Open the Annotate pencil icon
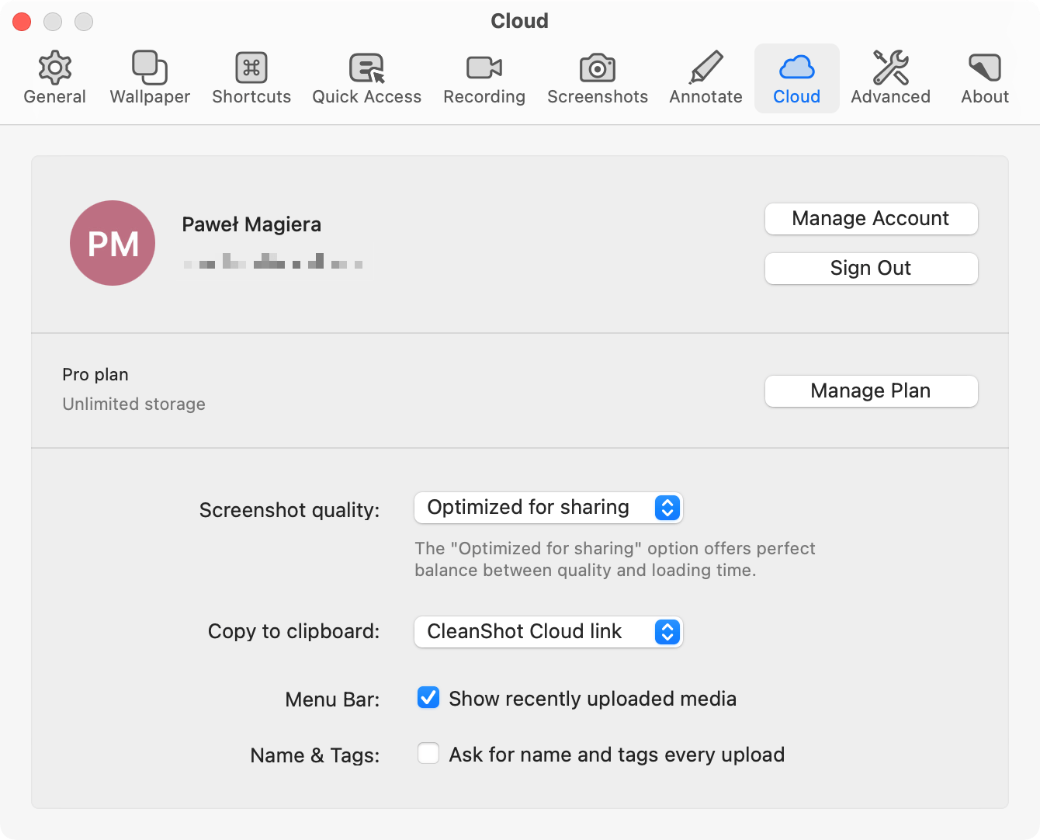Viewport: 1040px width, 840px height. coord(705,69)
